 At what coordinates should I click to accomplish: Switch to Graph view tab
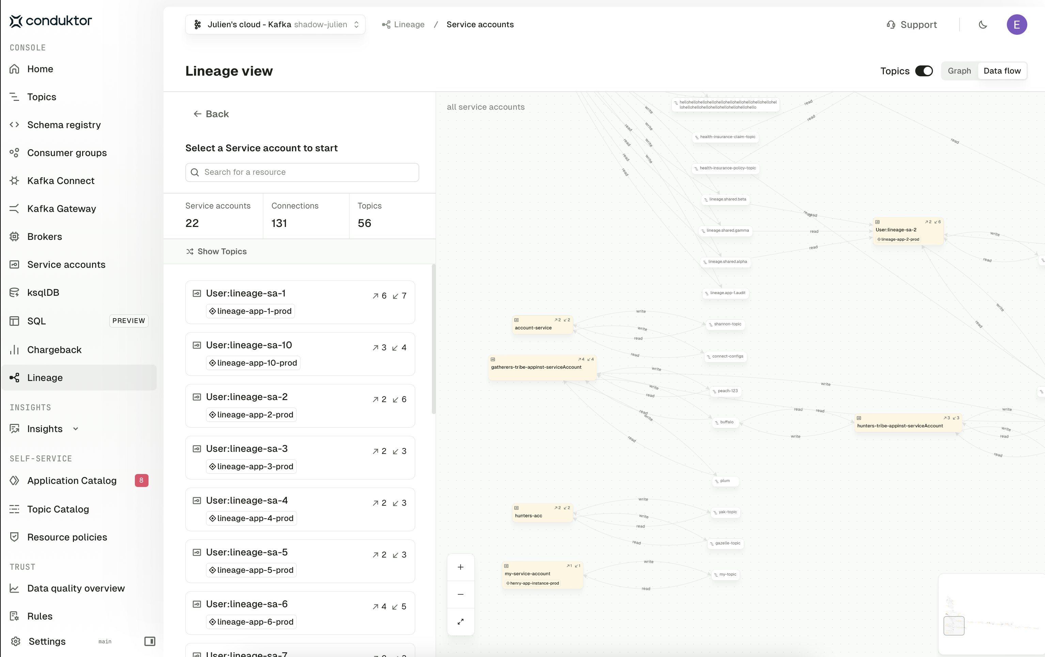tap(959, 71)
